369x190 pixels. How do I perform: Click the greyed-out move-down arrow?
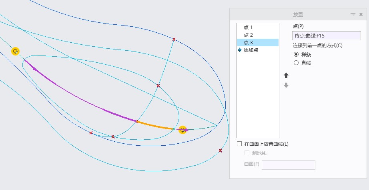pos(286,85)
